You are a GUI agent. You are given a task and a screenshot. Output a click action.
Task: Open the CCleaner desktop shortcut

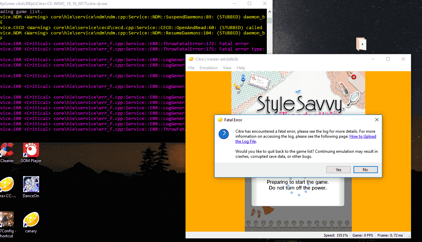(x=6, y=153)
